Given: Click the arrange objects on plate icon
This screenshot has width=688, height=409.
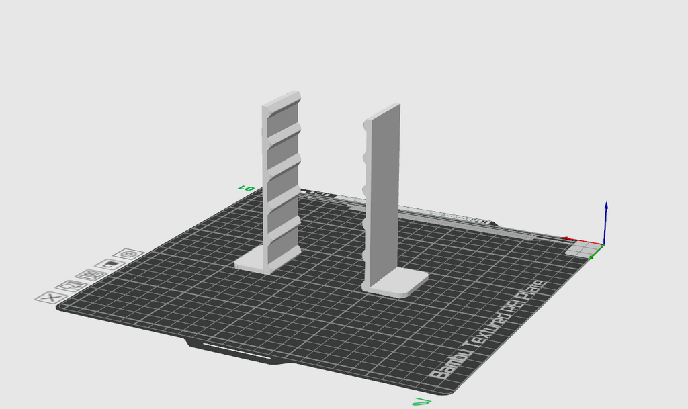Looking at the screenshot, I should (91, 275).
